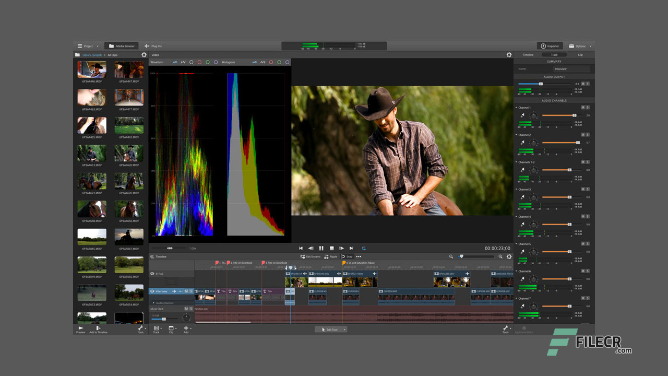Click the Plug-Ins icon in top bar
Image resolution: width=668 pixels, height=376 pixels.
point(147,46)
